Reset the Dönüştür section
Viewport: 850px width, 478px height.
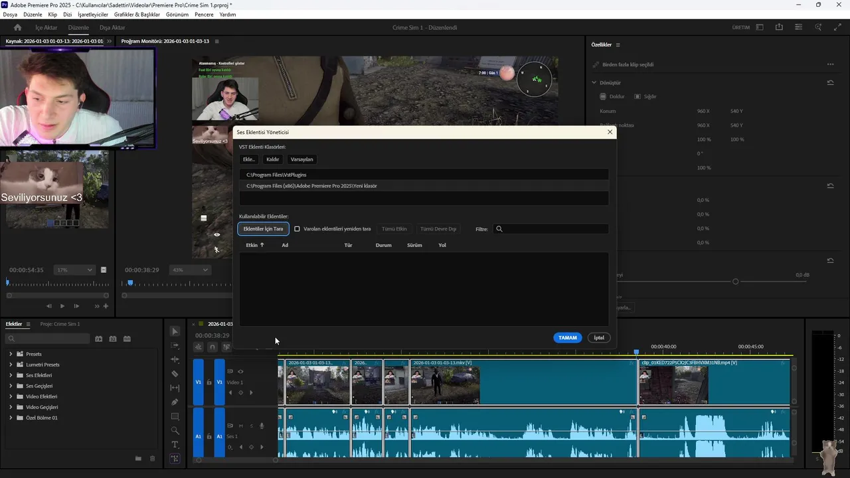830,83
